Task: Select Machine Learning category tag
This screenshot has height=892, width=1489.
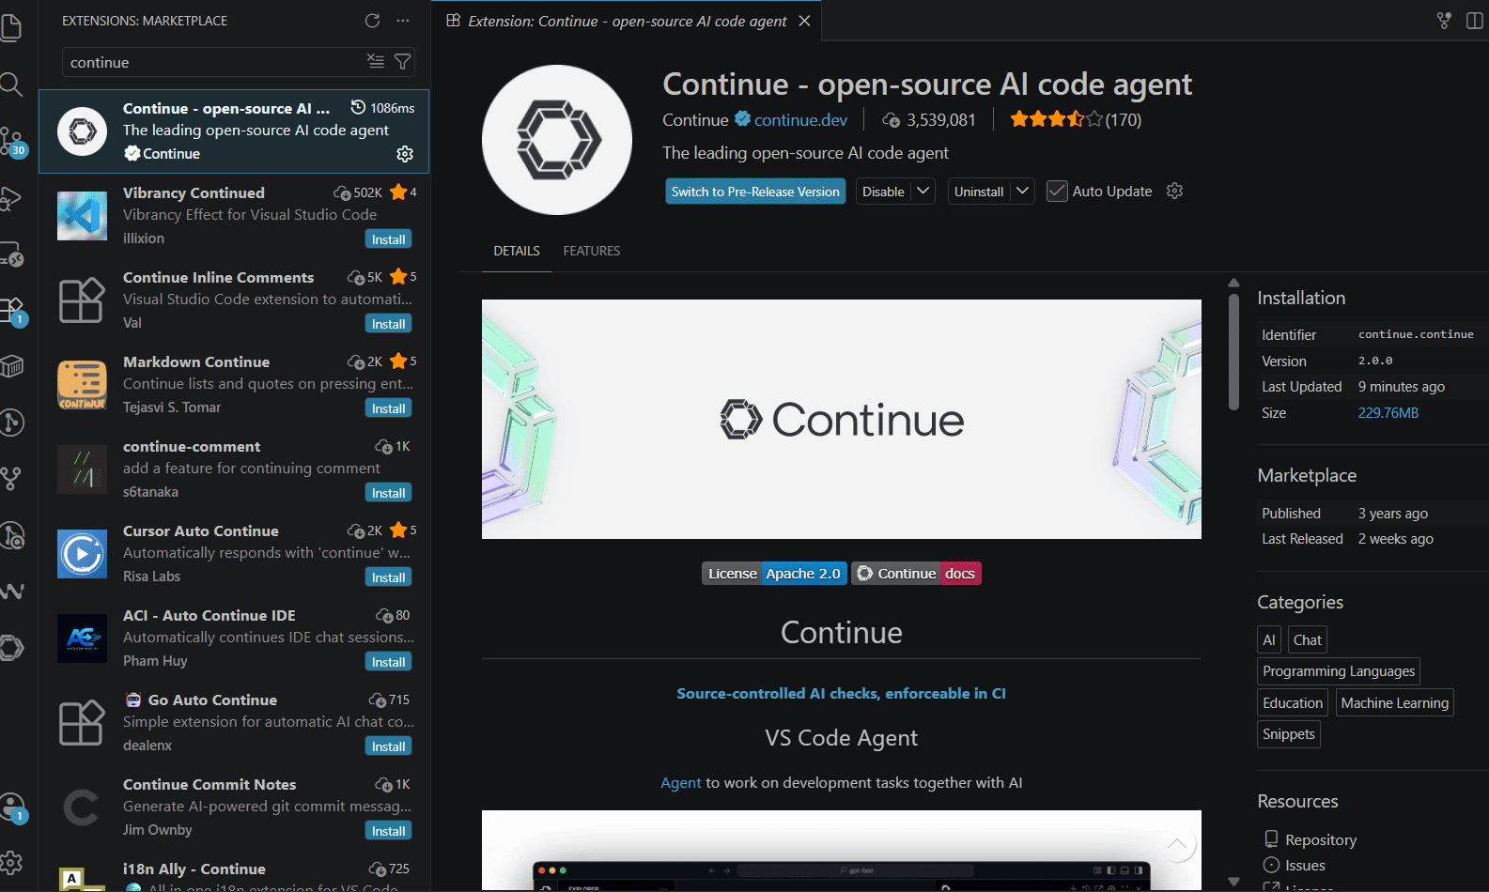Action: 1394,702
